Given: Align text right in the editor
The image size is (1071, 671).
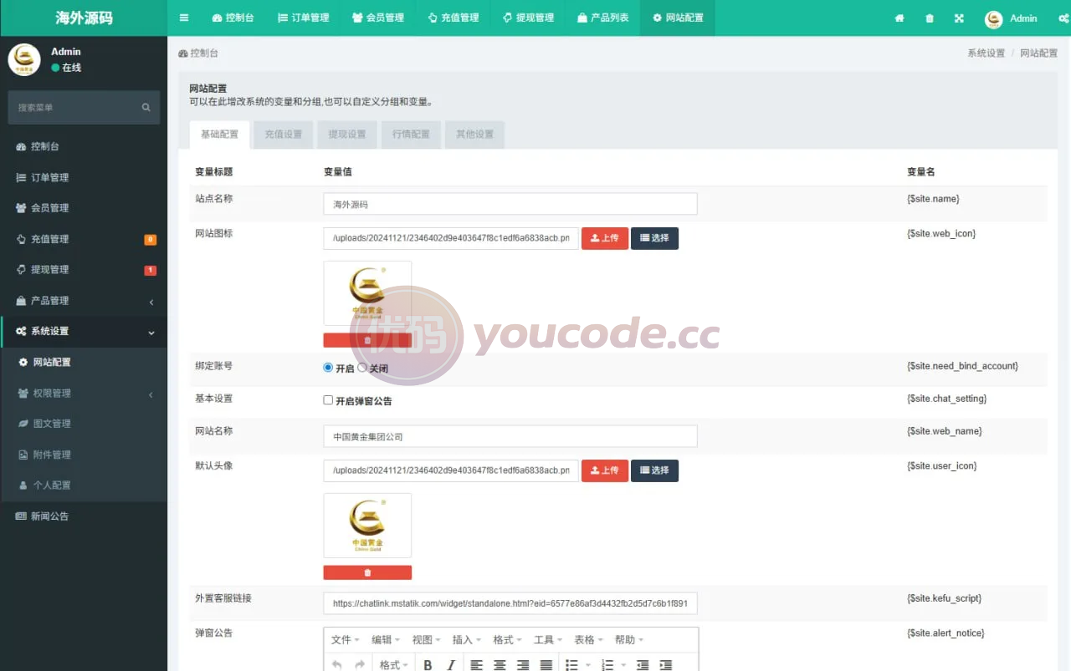Looking at the screenshot, I should pos(523,664).
